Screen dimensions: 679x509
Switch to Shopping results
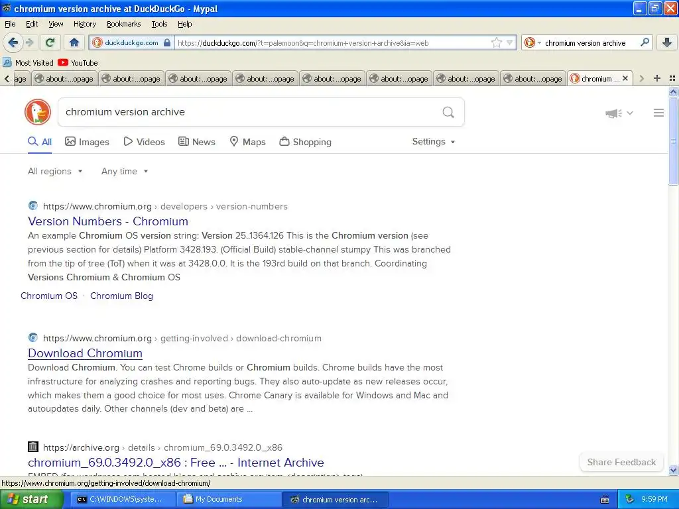click(x=305, y=142)
